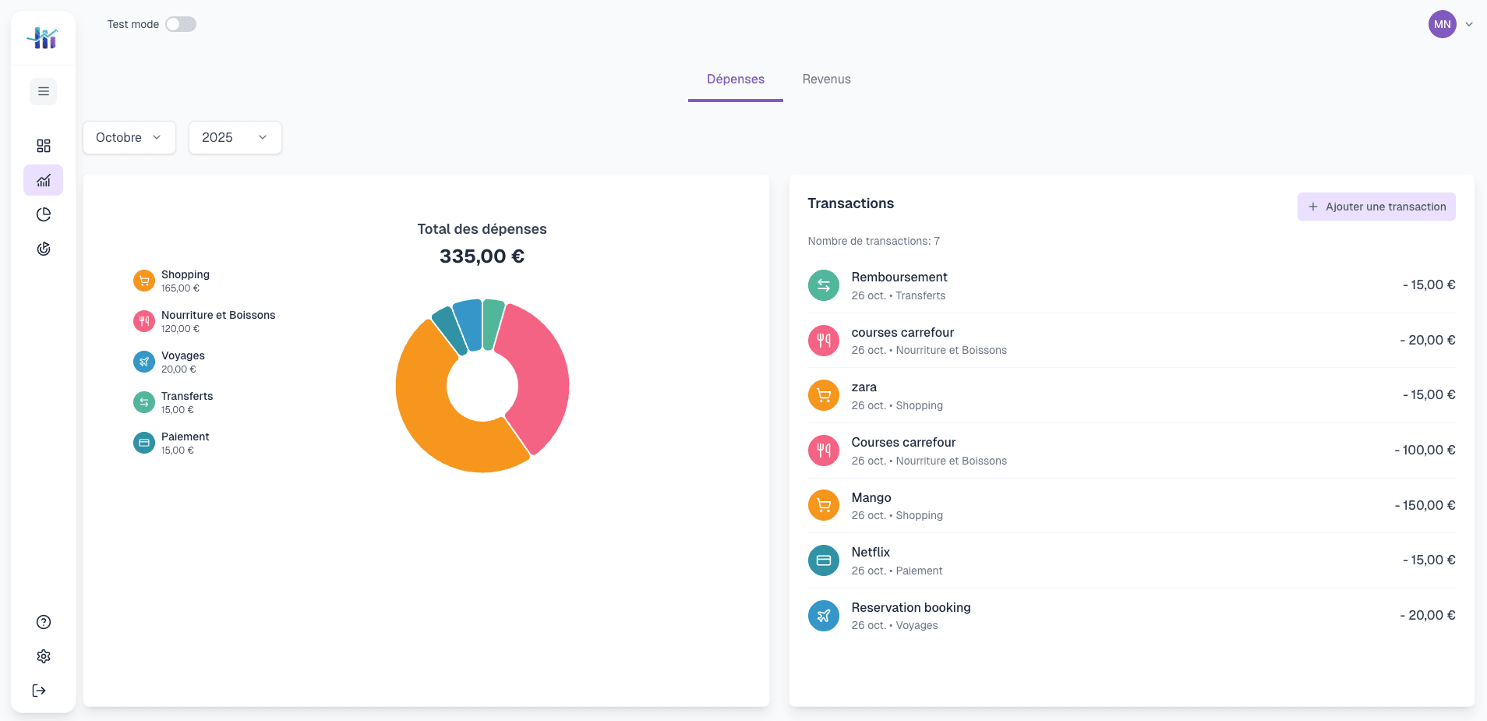Click the budget goals target icon in sidebar
The height and width of the screenshot is (721, 1487).
[x=44, y=249]
